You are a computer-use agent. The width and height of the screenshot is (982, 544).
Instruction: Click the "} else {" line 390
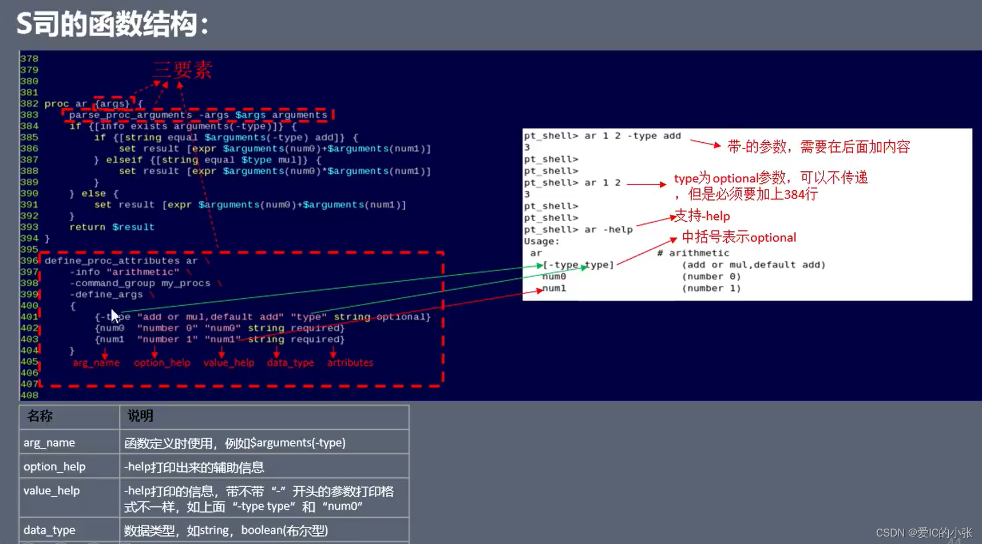(x=94, y=193)
